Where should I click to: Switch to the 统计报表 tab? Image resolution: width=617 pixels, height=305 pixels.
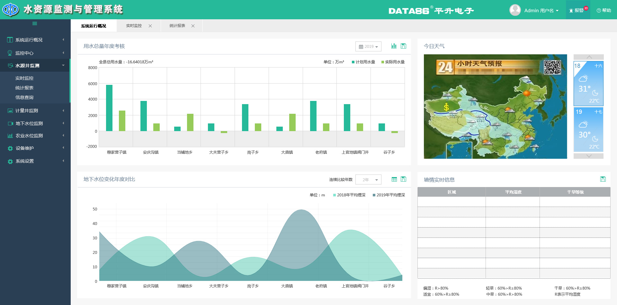pos(177,26)
